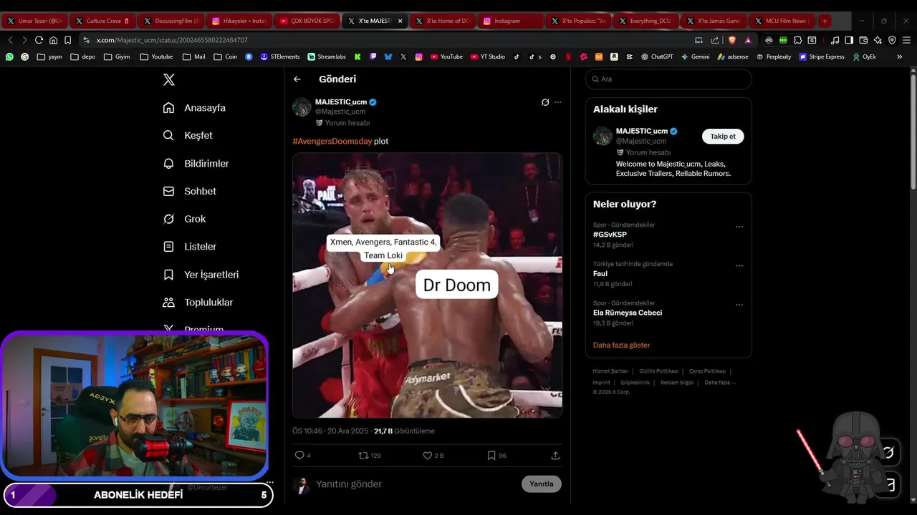
Task: Open the MAJESTIC_ucm author profile name
Action: [341, 102]
